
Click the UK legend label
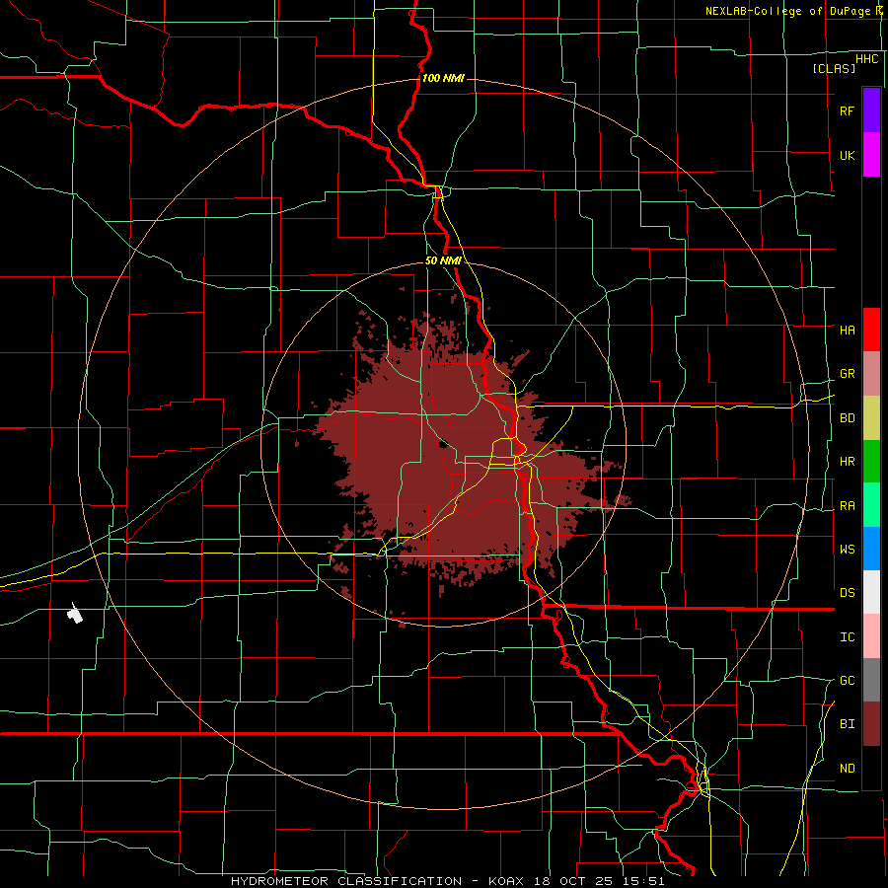847,155
